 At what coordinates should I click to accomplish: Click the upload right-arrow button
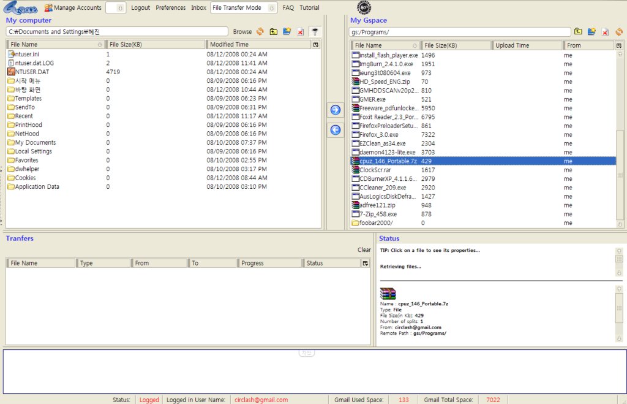coord(336,110)
